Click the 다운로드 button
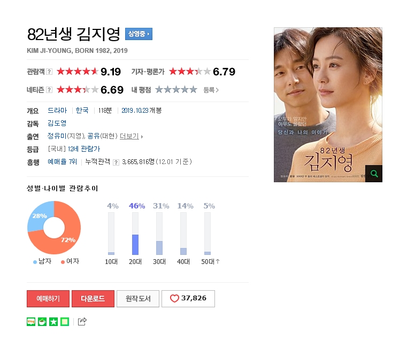 93,299
